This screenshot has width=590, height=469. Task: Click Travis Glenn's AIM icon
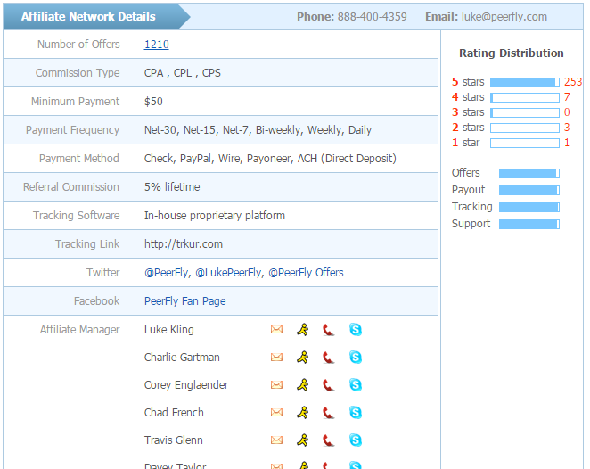click(302, 440)
